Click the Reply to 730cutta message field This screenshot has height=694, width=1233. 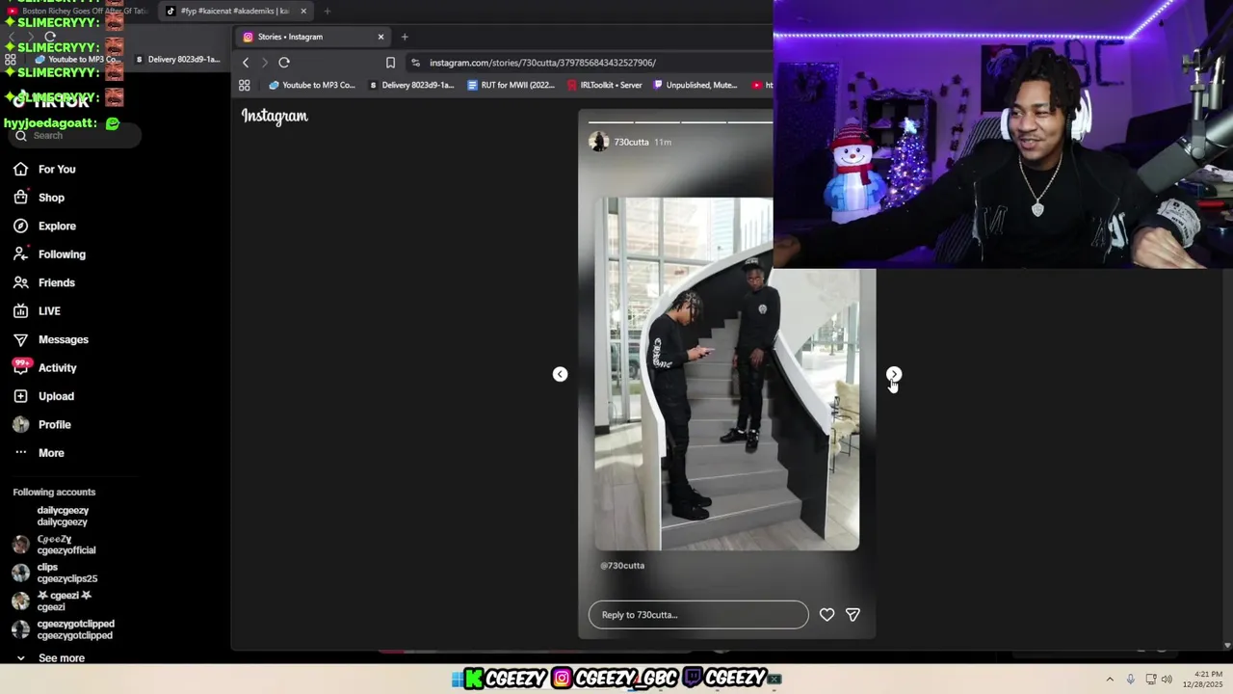coord(698,615)
